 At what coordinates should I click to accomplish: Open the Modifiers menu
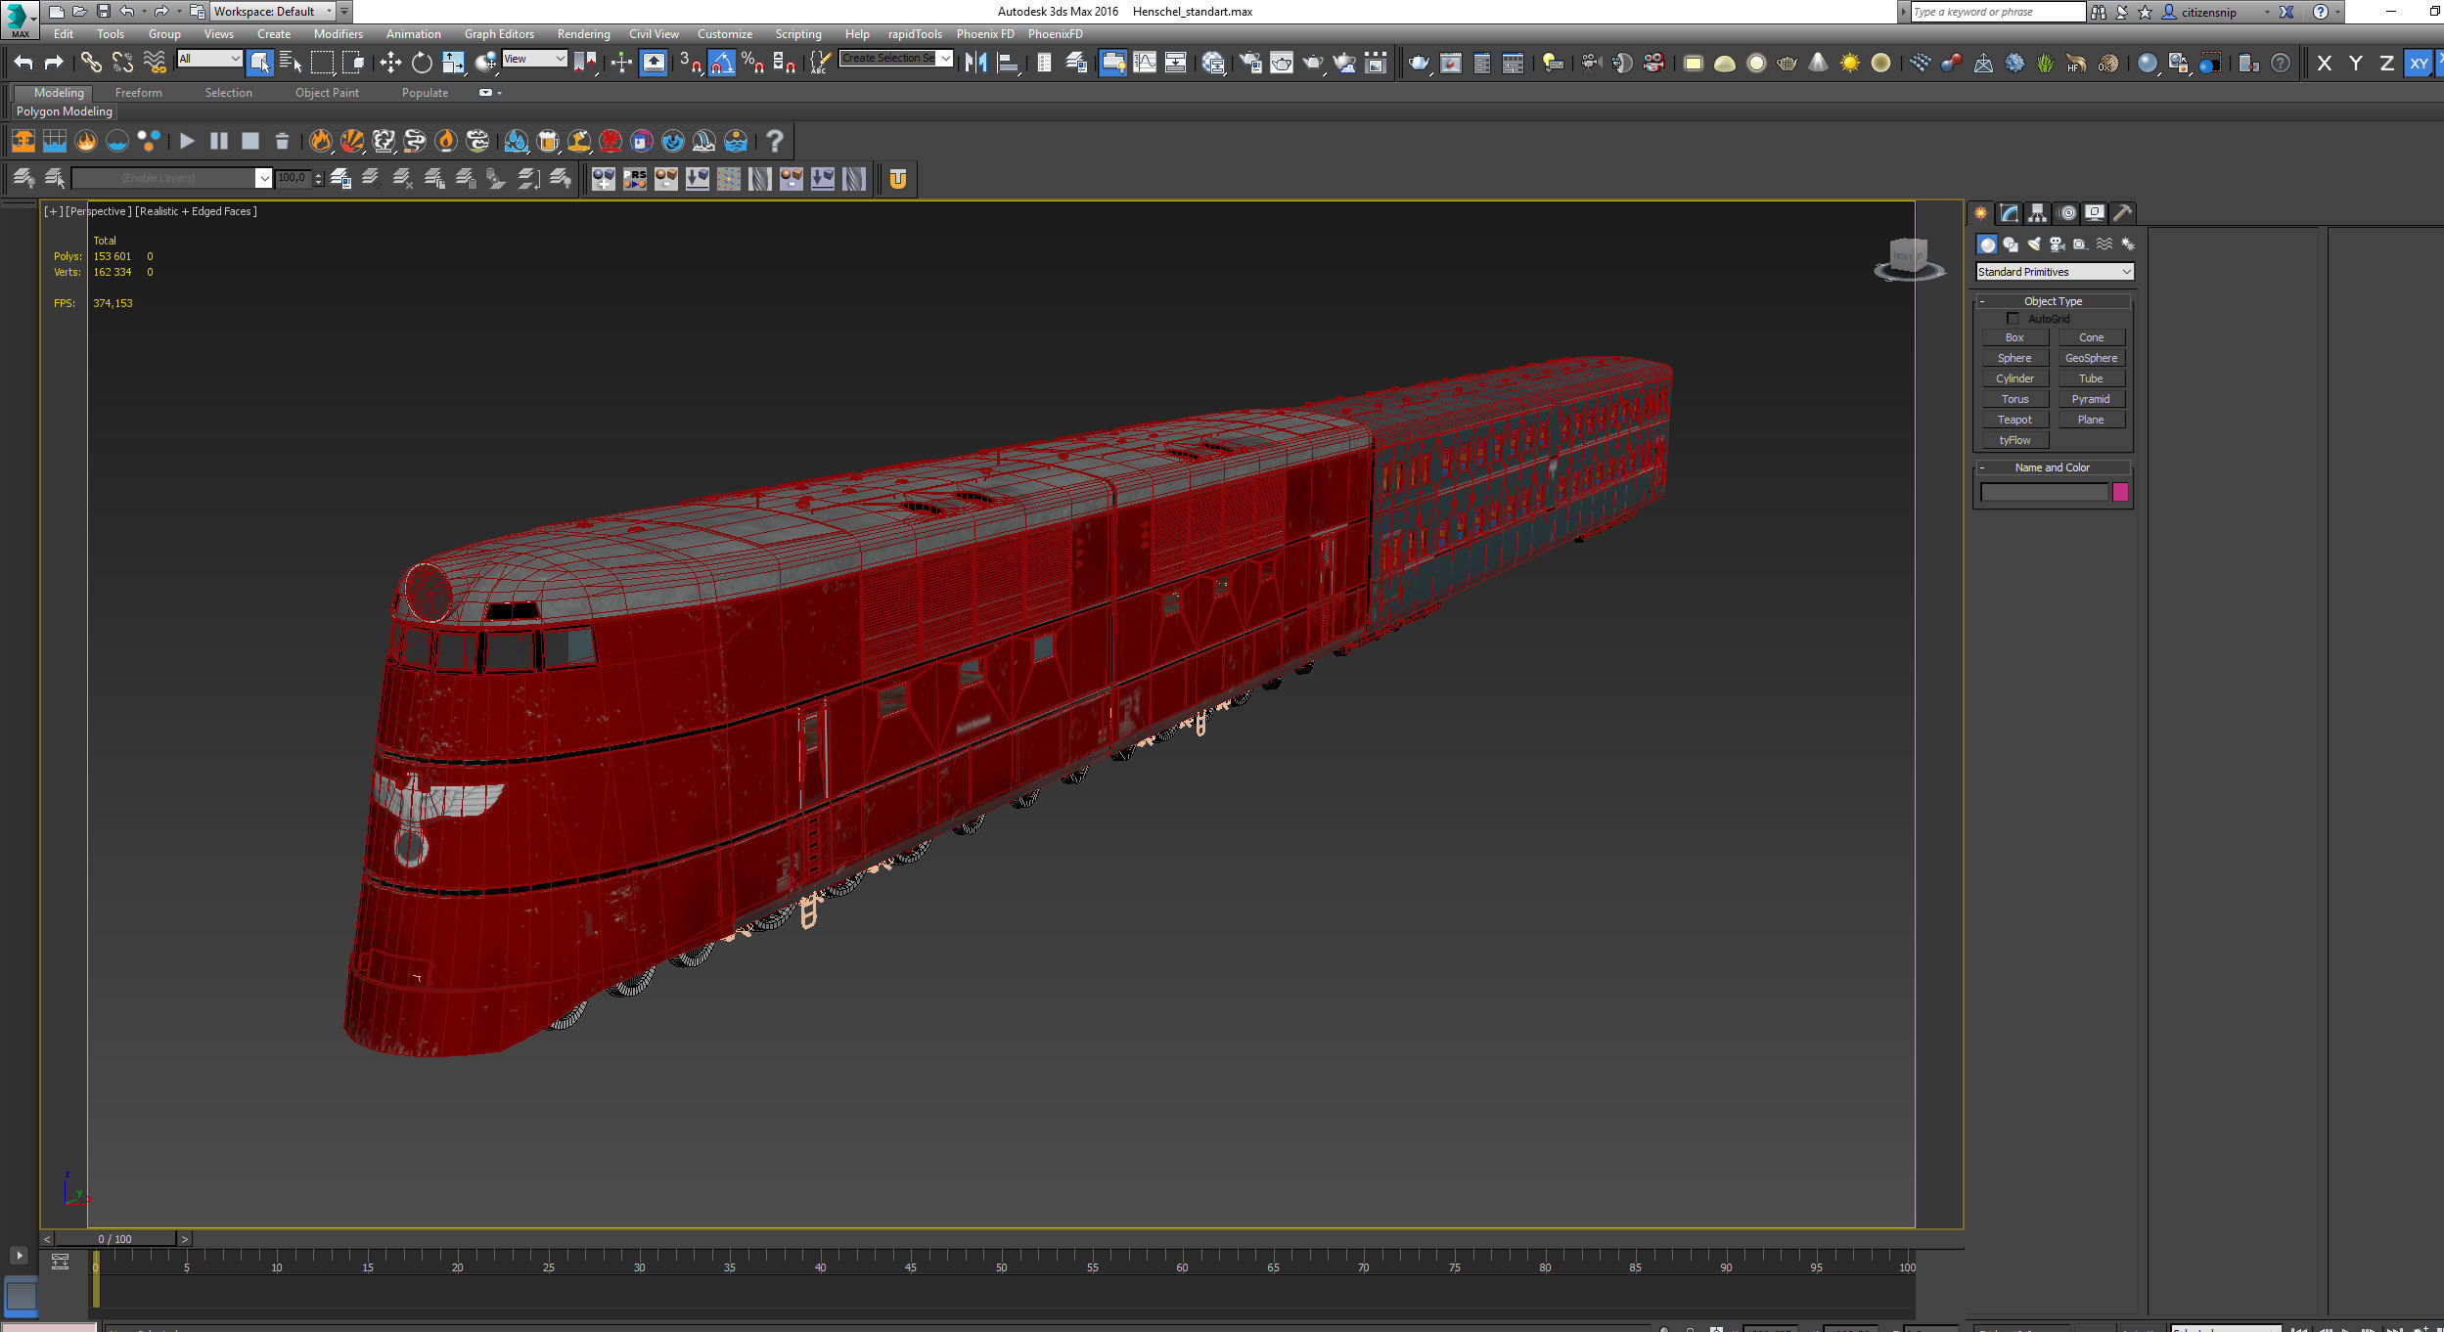[338, 34]
